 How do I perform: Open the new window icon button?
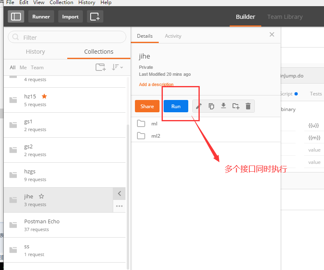click(x=95, y=16)
